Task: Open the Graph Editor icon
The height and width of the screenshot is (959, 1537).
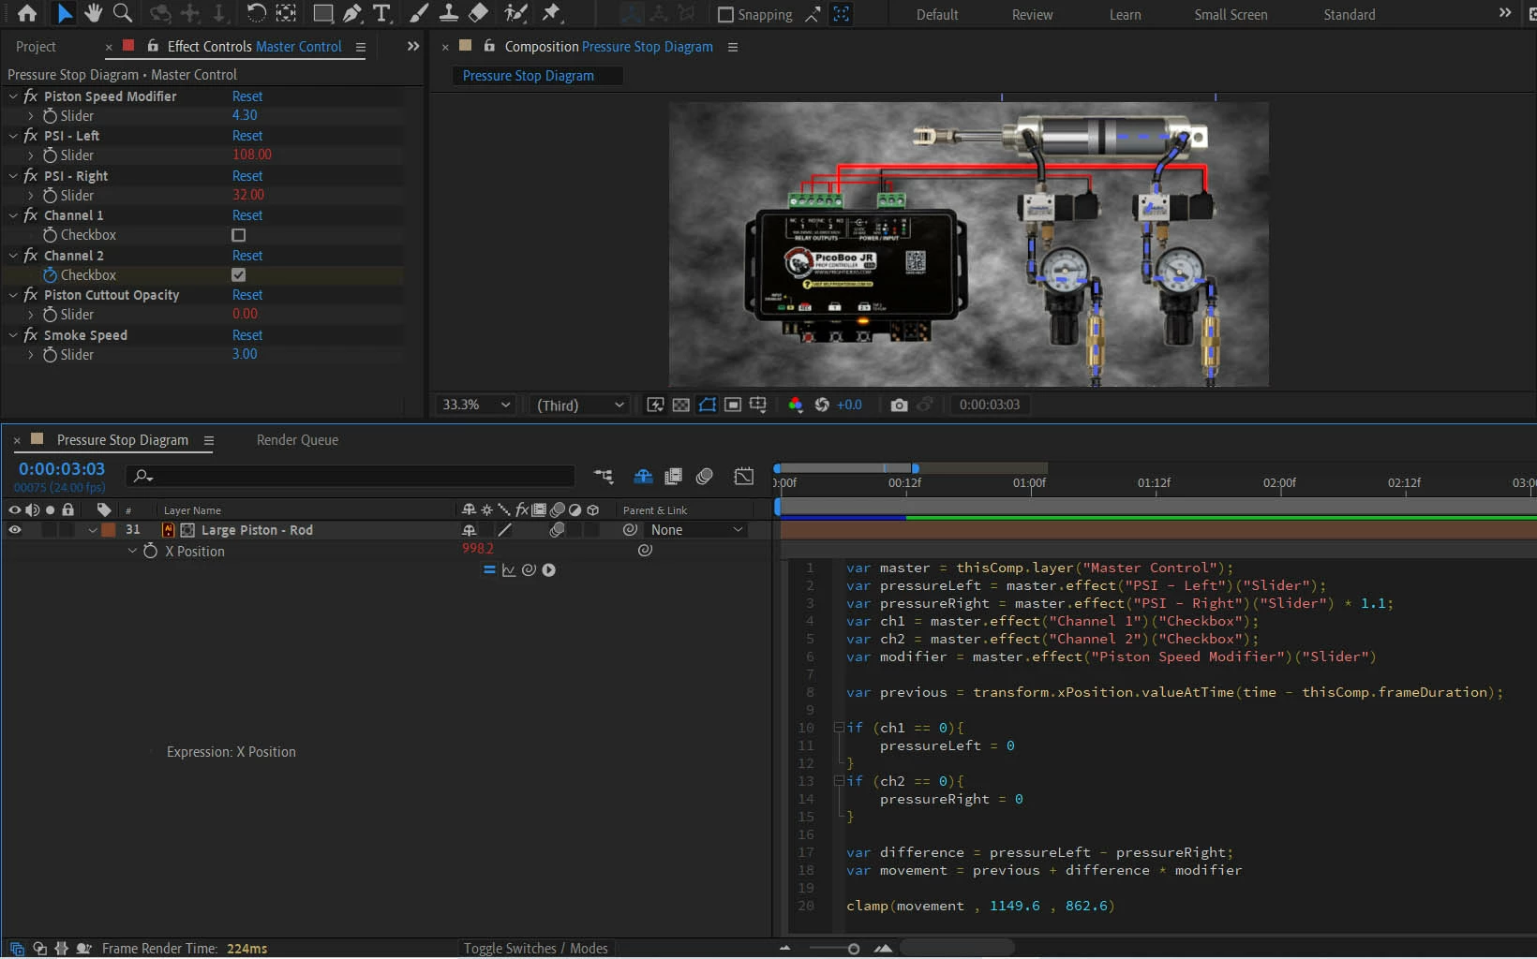Action: pos(744,477)
